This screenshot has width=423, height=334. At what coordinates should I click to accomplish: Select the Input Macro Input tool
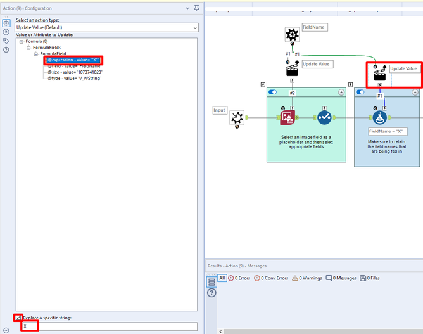[x=237, y=118]
